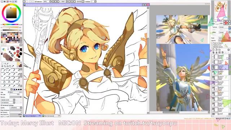
Task: Click the transfer down layer icon
Action: [x=213, y=52]
